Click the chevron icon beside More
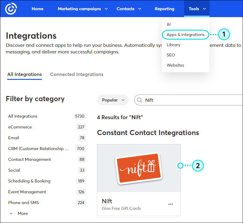 tap(11, 214)
